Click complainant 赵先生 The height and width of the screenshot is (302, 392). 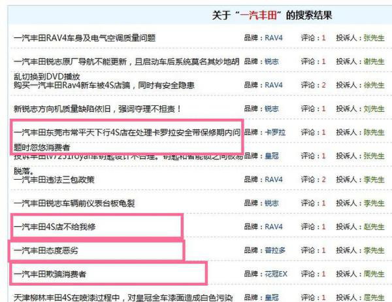(x=374, y=227)
